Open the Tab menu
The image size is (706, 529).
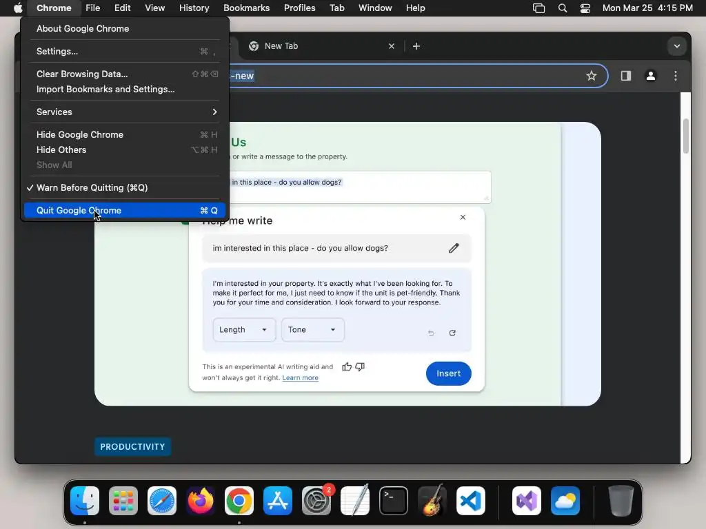coord(336,8)
